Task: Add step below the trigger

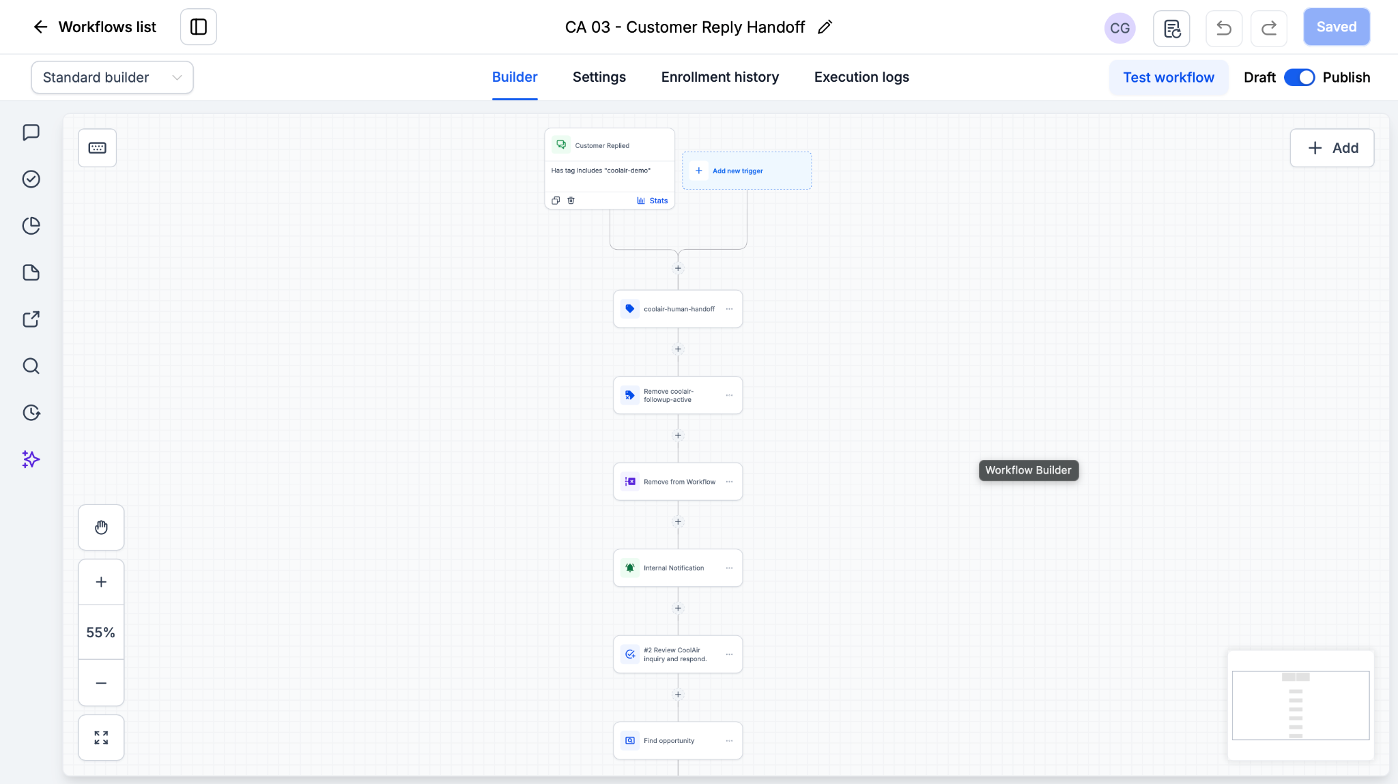Action: click(678, 268)
